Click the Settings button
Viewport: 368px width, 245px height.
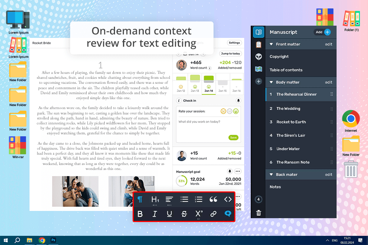(234, 42)
